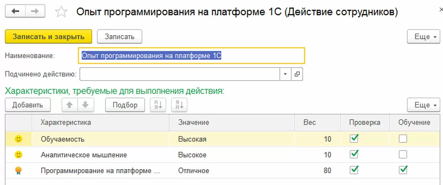Open the top Еще menu
Screen dimensions: 443x185
(423, 37)
